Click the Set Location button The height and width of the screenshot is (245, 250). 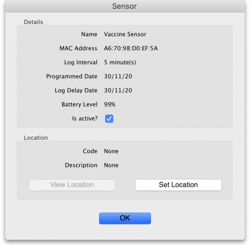[x=178, y=185]
